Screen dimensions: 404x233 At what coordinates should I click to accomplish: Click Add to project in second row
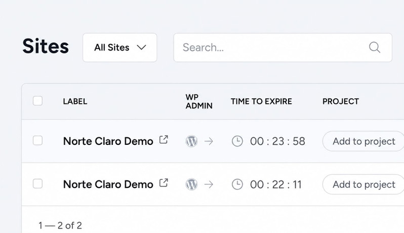pos(363,184)
